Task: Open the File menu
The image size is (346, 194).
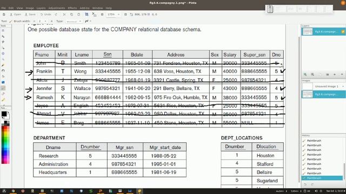Action: coord(4,8)
